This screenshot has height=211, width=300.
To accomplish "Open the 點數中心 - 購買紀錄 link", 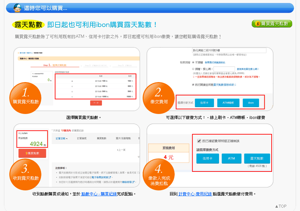I will (x=99, y=194).
